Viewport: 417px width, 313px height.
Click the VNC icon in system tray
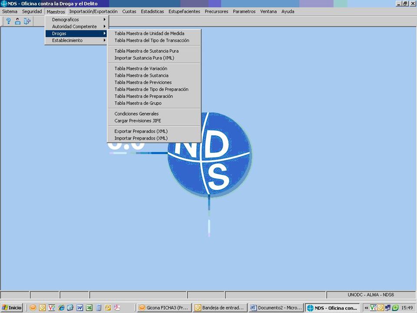coord(374,308)
